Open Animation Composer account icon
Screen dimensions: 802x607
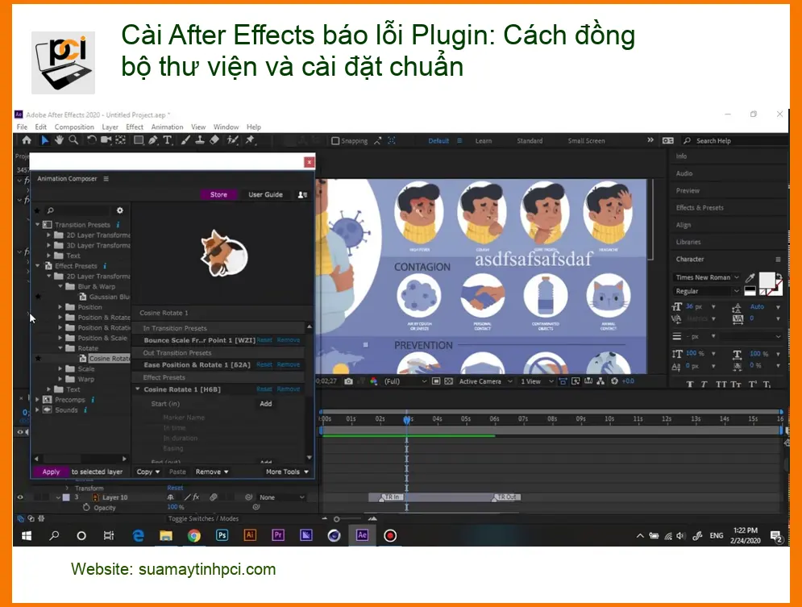tap(302, 195)
